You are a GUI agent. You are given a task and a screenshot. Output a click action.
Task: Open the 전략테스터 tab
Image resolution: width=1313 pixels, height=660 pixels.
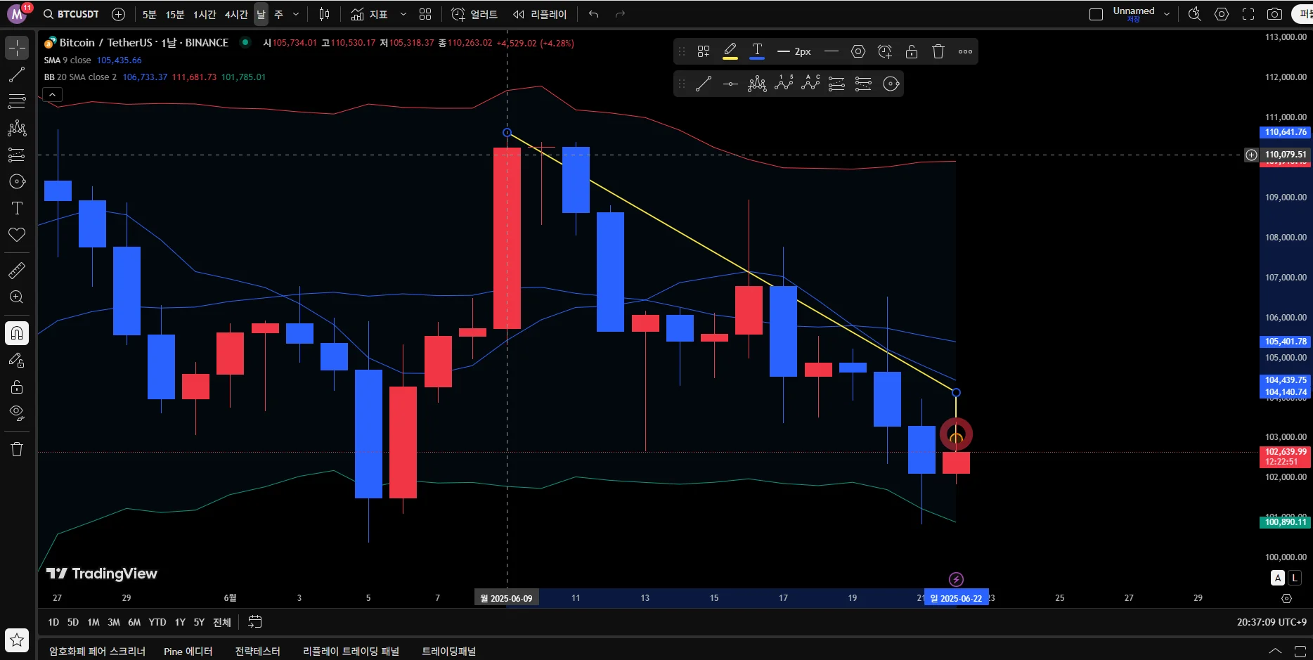point(257,652)
